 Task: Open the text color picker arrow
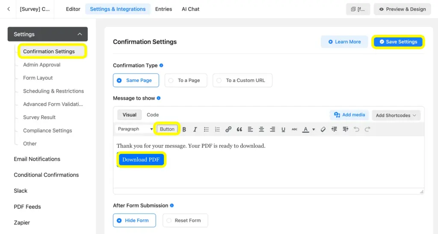(314, 129)
